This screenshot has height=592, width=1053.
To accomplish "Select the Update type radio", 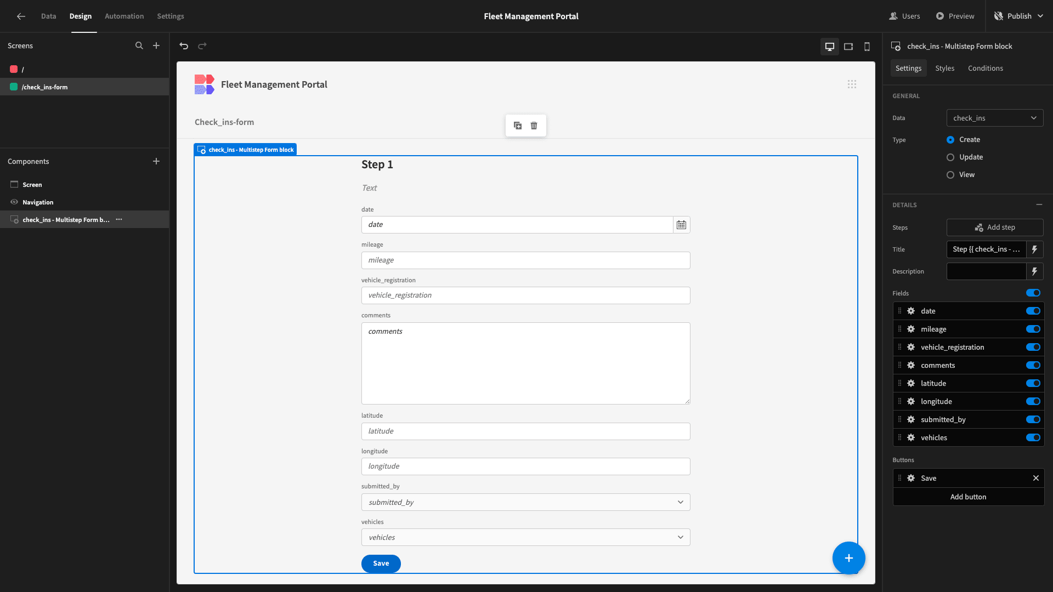I will [950, 157].
